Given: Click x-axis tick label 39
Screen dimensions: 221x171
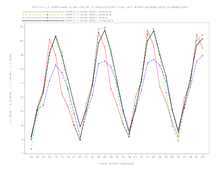Looking at the screenshot, I should tap(111, 157).
